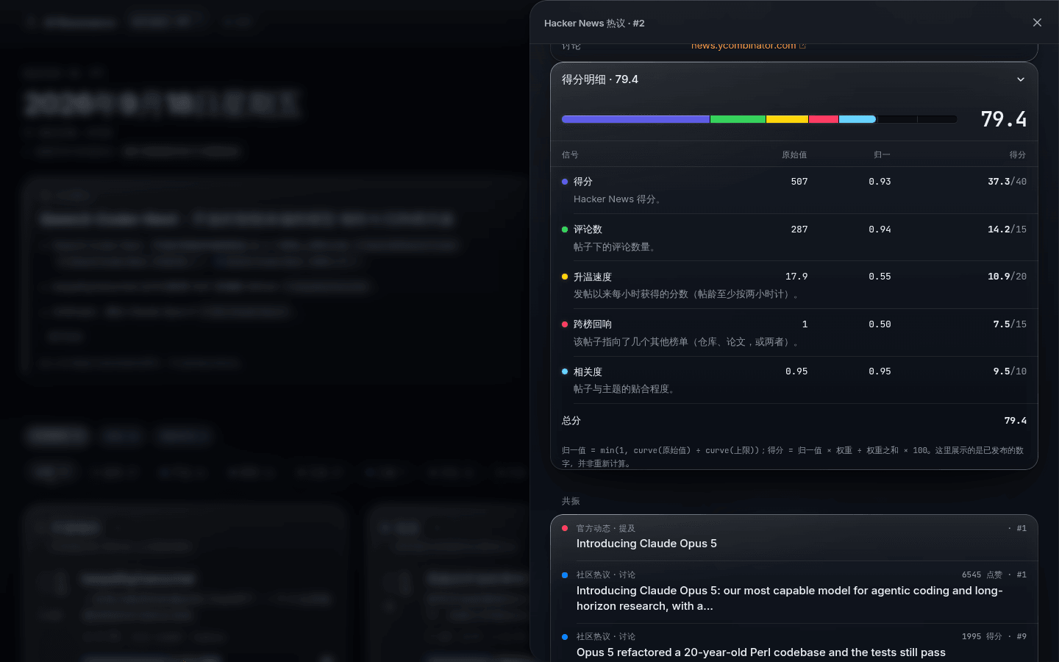Click the 信号 column header

[x=570, y=154]
